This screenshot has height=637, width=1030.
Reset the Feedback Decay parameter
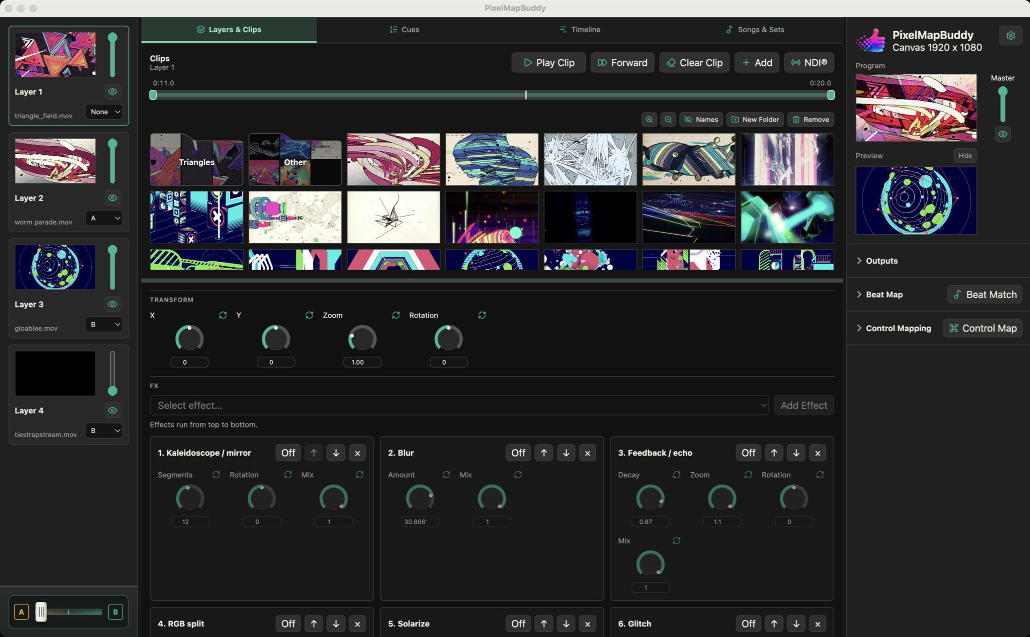coord(676,475)
